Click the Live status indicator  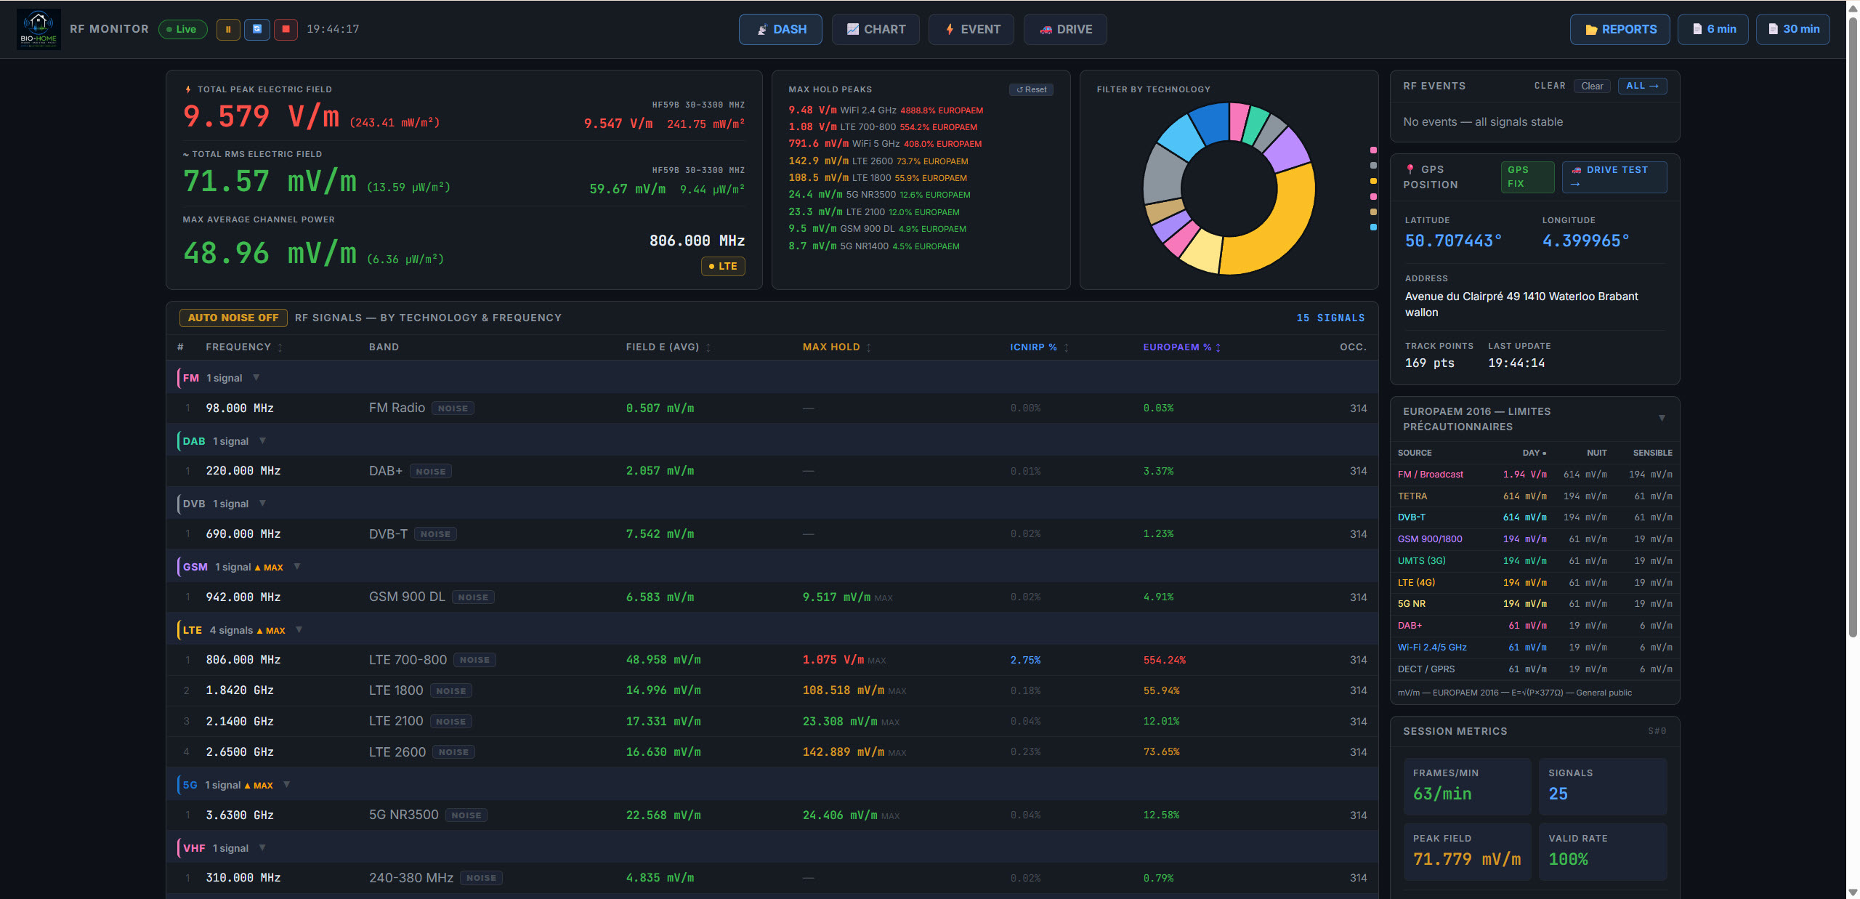coord(182,29)
